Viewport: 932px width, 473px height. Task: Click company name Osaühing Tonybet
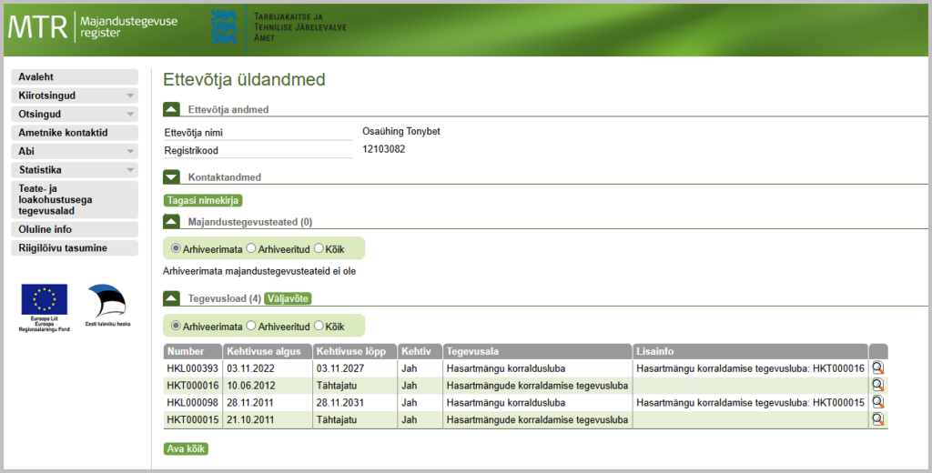click(x=401, y=131)
